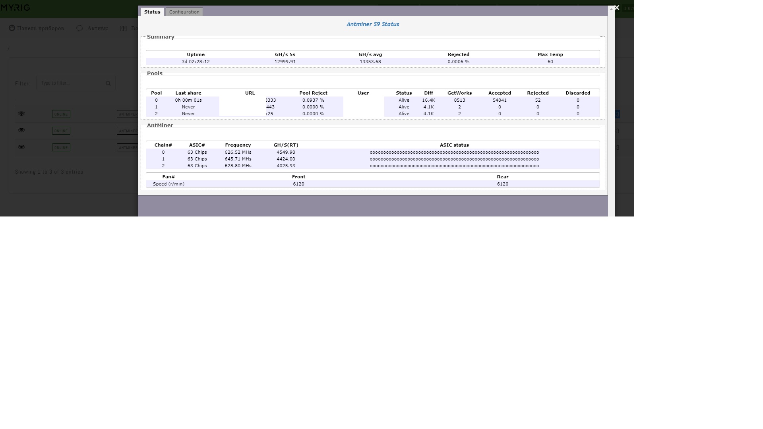763x429 pixels.
Task: Close the Antminer S9 Status popup with X
Action: pyautogui.click(x=617, y=8)
